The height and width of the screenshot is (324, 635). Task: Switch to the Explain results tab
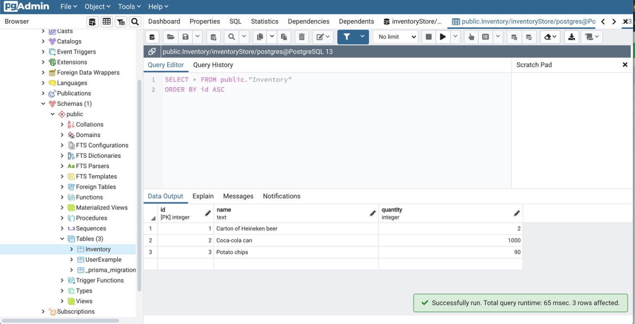coord(203,196)
